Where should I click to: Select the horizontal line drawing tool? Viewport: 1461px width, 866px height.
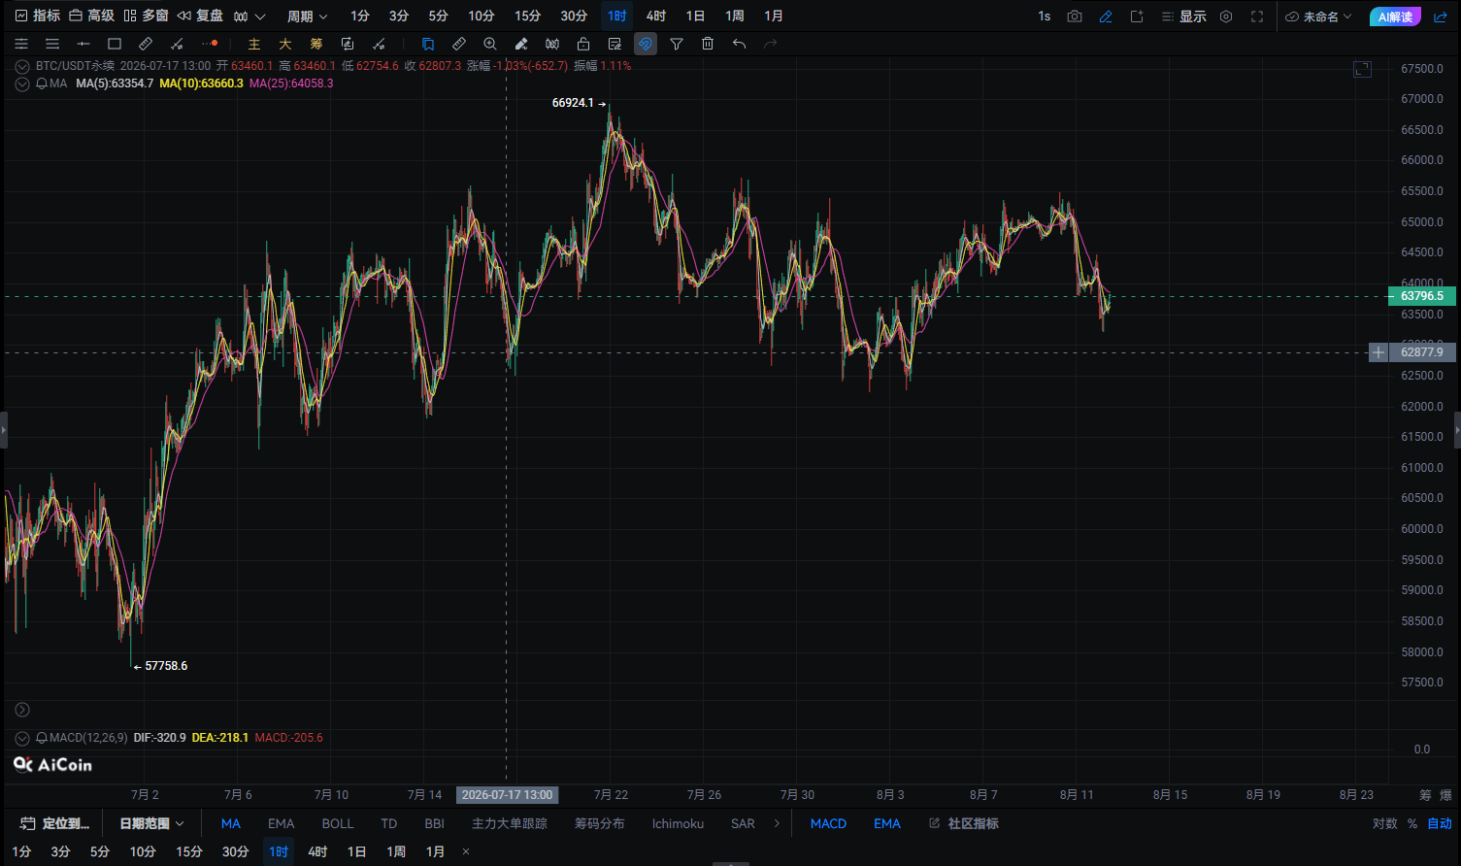pyautogui.click(x=83, y=44)
